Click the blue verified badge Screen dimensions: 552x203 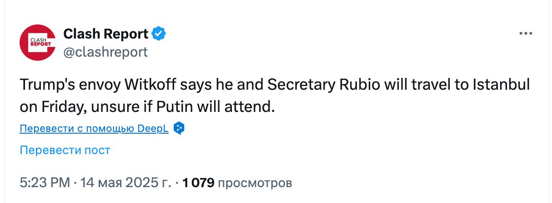pyautogui.click(x=158, y=34)
